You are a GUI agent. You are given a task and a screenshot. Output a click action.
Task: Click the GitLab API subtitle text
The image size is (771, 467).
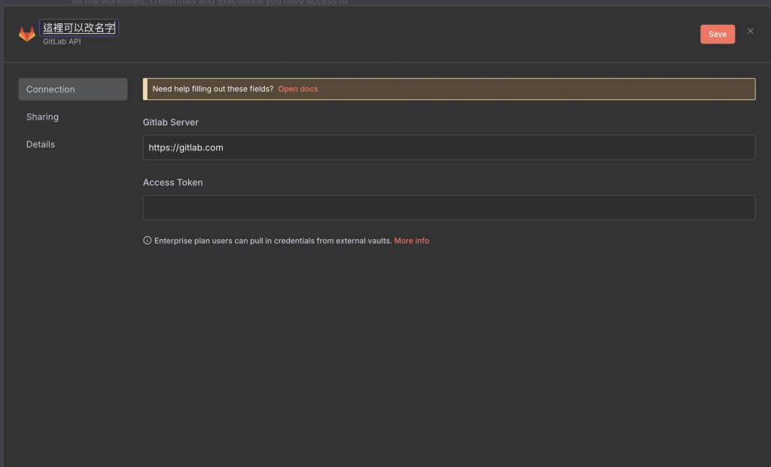[62, 42]
